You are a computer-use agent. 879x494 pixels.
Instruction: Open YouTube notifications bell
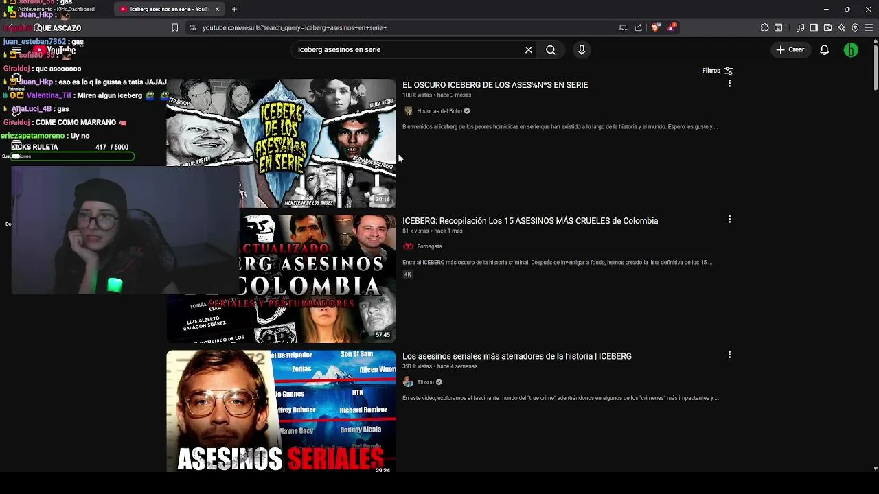pyautogui.click(x=825, y=50)
